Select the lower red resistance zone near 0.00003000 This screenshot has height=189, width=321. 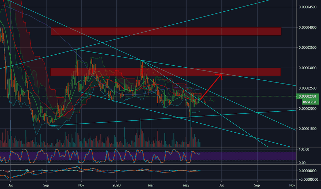coord(165,72)
